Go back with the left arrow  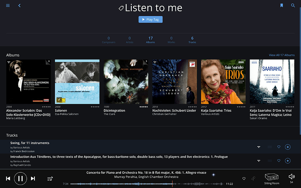[19, 5]
